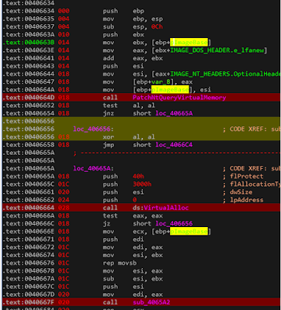Click the 40h value for flProtect
Image resolution: width=281 pixels, height=310 pixels.
point(138,176)
